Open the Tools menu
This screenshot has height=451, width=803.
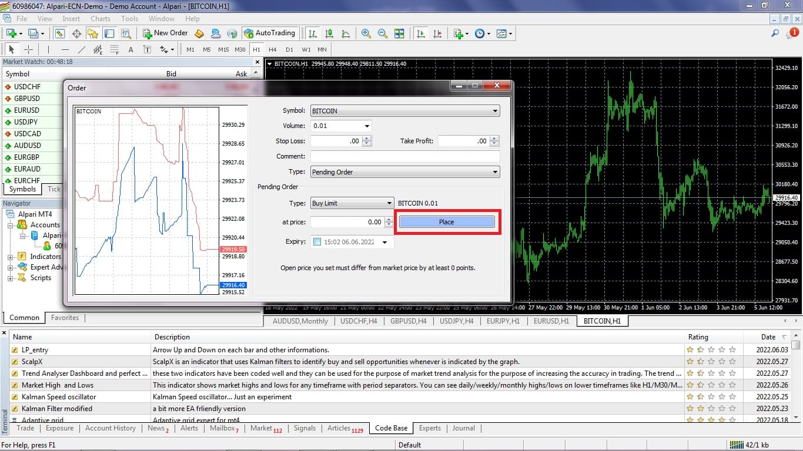(130, 19)
